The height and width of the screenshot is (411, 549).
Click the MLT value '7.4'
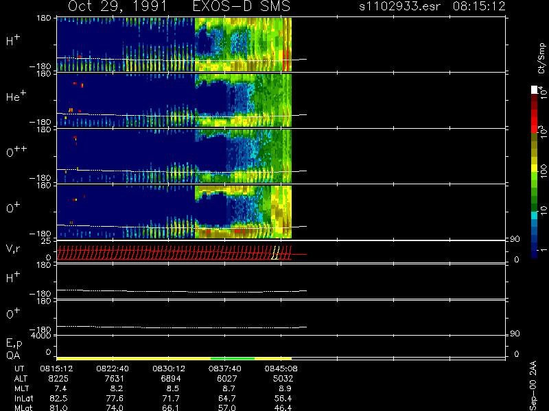pyautogui.click(x=60, y=388)
